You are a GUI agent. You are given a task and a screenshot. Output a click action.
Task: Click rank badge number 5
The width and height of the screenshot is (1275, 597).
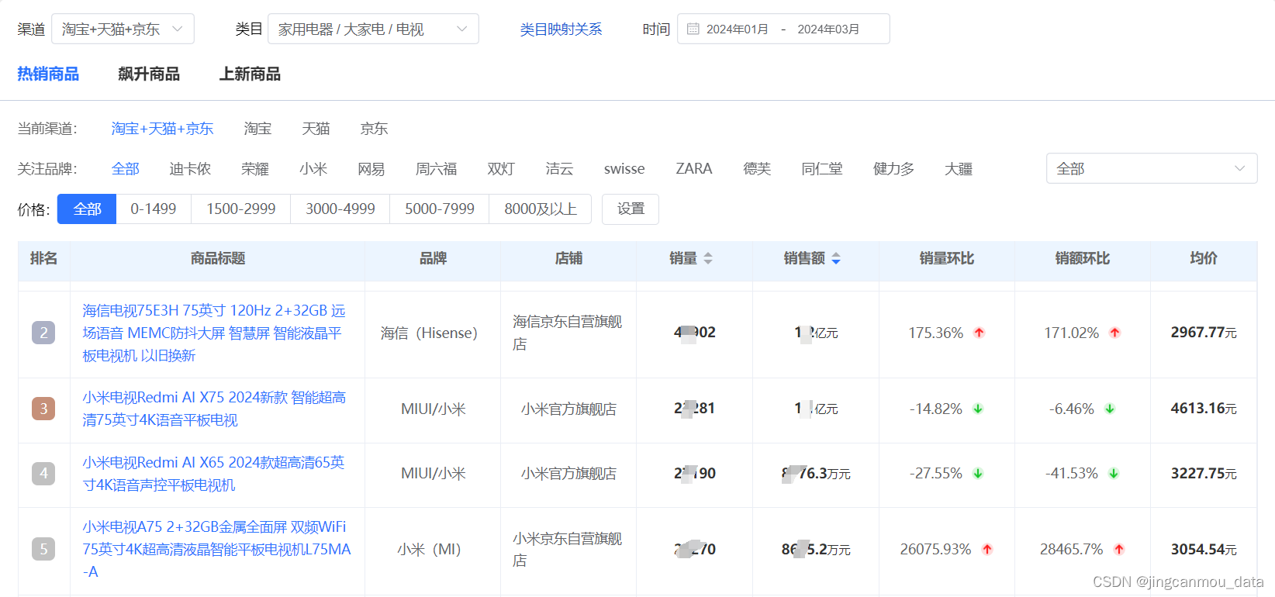pyautogui.click(x=43, y=549)
